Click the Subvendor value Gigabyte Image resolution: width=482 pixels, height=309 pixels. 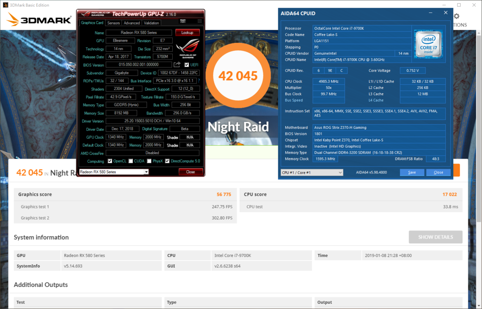[x=122, y=73]
